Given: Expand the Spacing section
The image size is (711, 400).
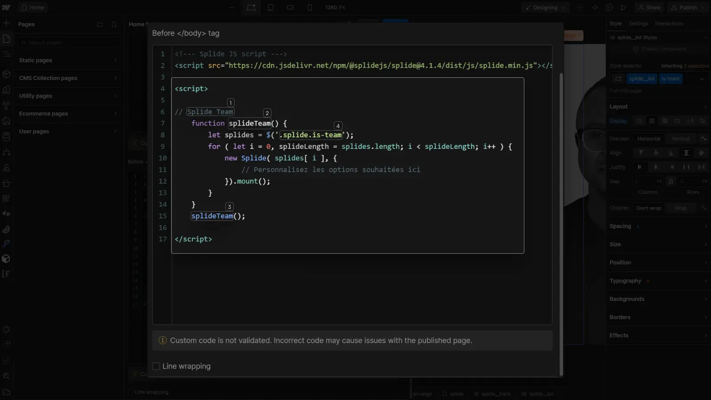Looking at the screenshot, I should (x=658, y=226).
